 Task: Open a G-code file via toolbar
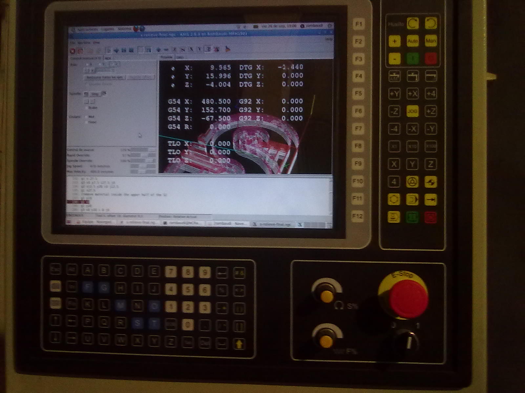[90, 51]
